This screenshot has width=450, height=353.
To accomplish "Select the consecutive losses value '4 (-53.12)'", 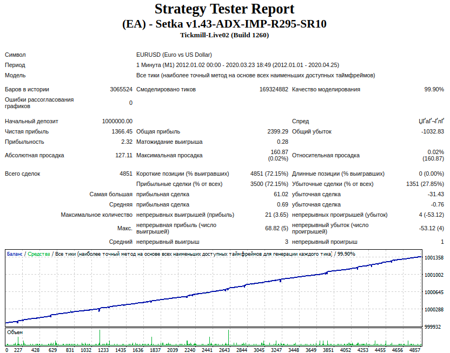I will pos(432,215).
